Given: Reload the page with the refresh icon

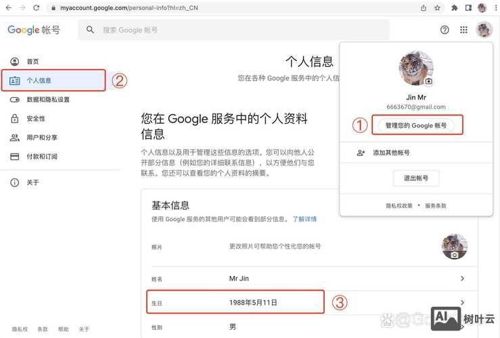Looking at the screenshot, I should [37, 7].
